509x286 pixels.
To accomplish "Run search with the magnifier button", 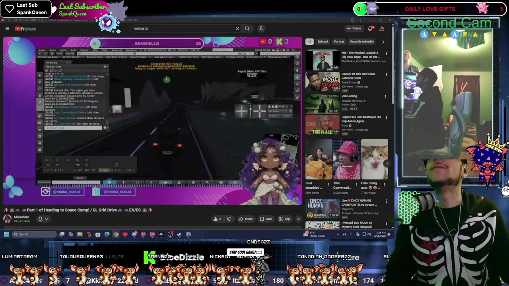I will click(247, 29).
